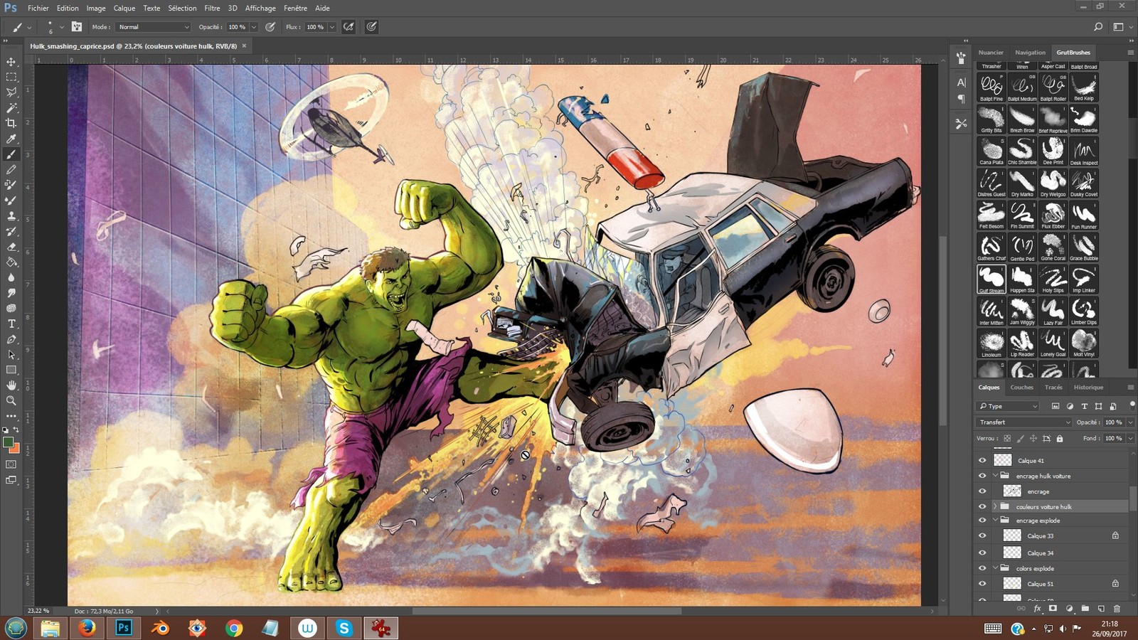Expand the couleurs voiture hulk group

click(x=995, y=506)
